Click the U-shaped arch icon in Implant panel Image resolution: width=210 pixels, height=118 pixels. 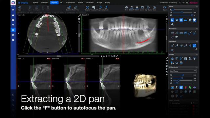[177, 63]
